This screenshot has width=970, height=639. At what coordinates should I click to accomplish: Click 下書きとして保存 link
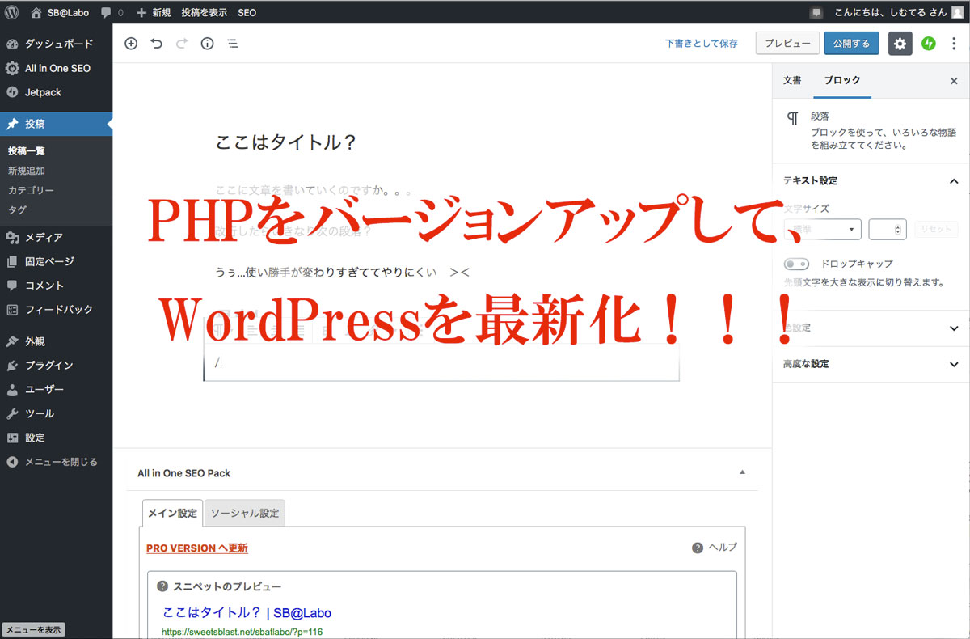click(x=702, y=44)
